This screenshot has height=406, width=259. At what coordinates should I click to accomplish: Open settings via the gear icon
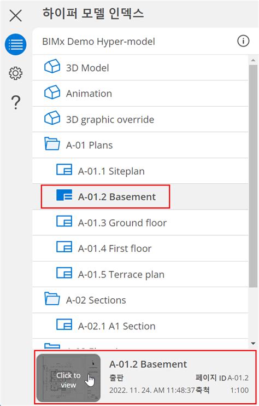15,73
